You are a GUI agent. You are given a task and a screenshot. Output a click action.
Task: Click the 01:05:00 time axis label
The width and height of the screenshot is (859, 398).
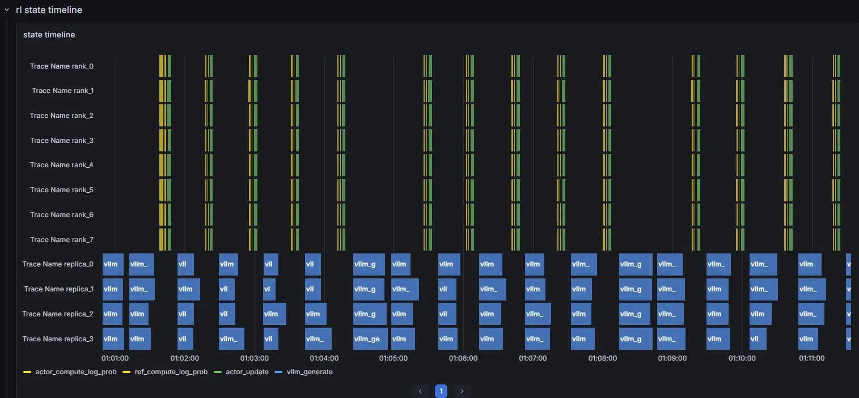[393, 358]
